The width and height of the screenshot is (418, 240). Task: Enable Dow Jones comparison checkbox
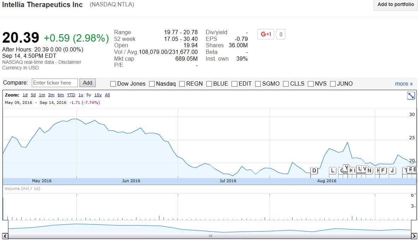pos(113,84)
